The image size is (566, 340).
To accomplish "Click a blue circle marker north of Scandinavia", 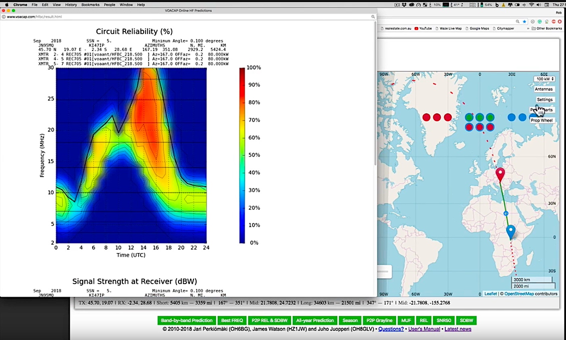I will click(x=511, y=117).
